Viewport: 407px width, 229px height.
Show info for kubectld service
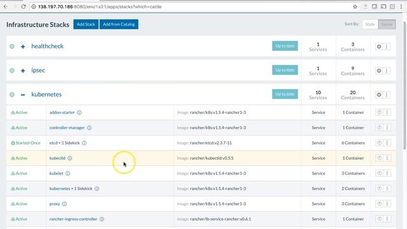[70, 158]
